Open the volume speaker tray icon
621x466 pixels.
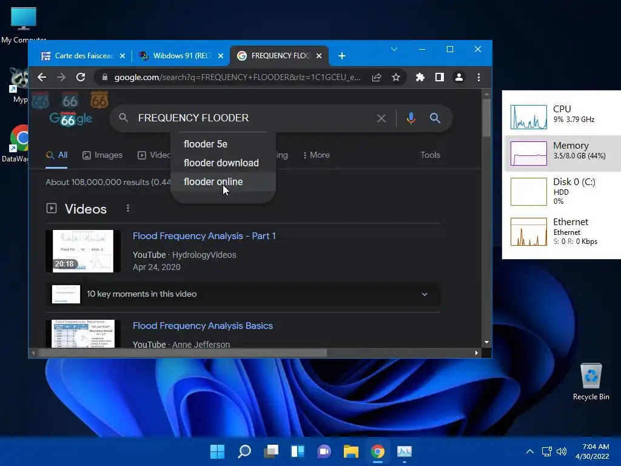(561, 451)
